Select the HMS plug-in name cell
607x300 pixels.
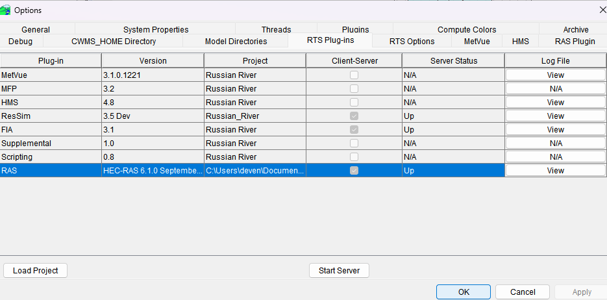[x=51, y=102]
